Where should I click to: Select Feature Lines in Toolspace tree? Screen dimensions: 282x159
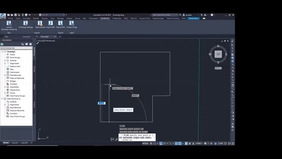[x=15, y=66]
